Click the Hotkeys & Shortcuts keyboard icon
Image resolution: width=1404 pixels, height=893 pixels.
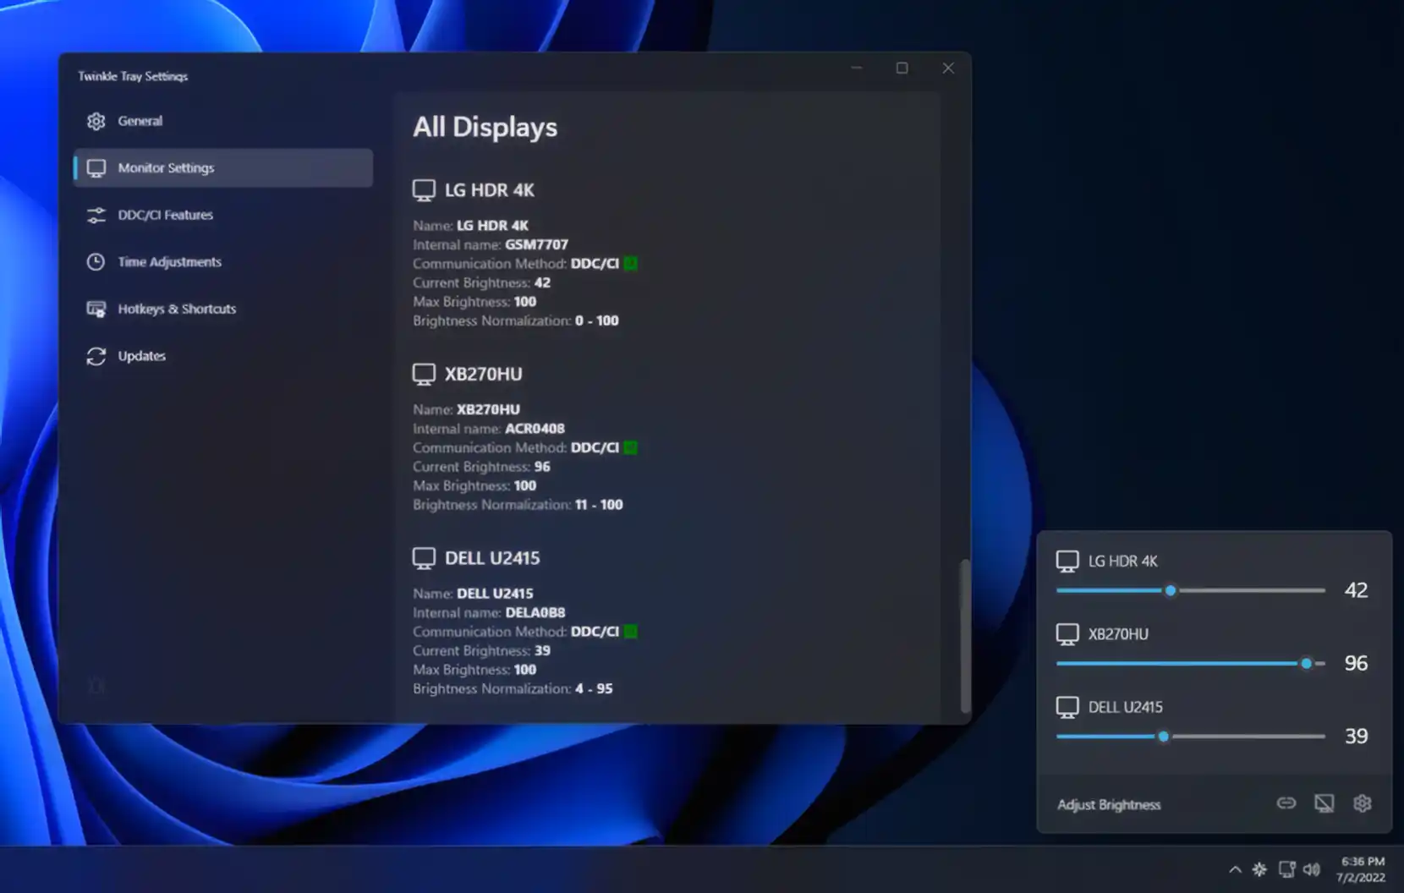pos(96,309)
